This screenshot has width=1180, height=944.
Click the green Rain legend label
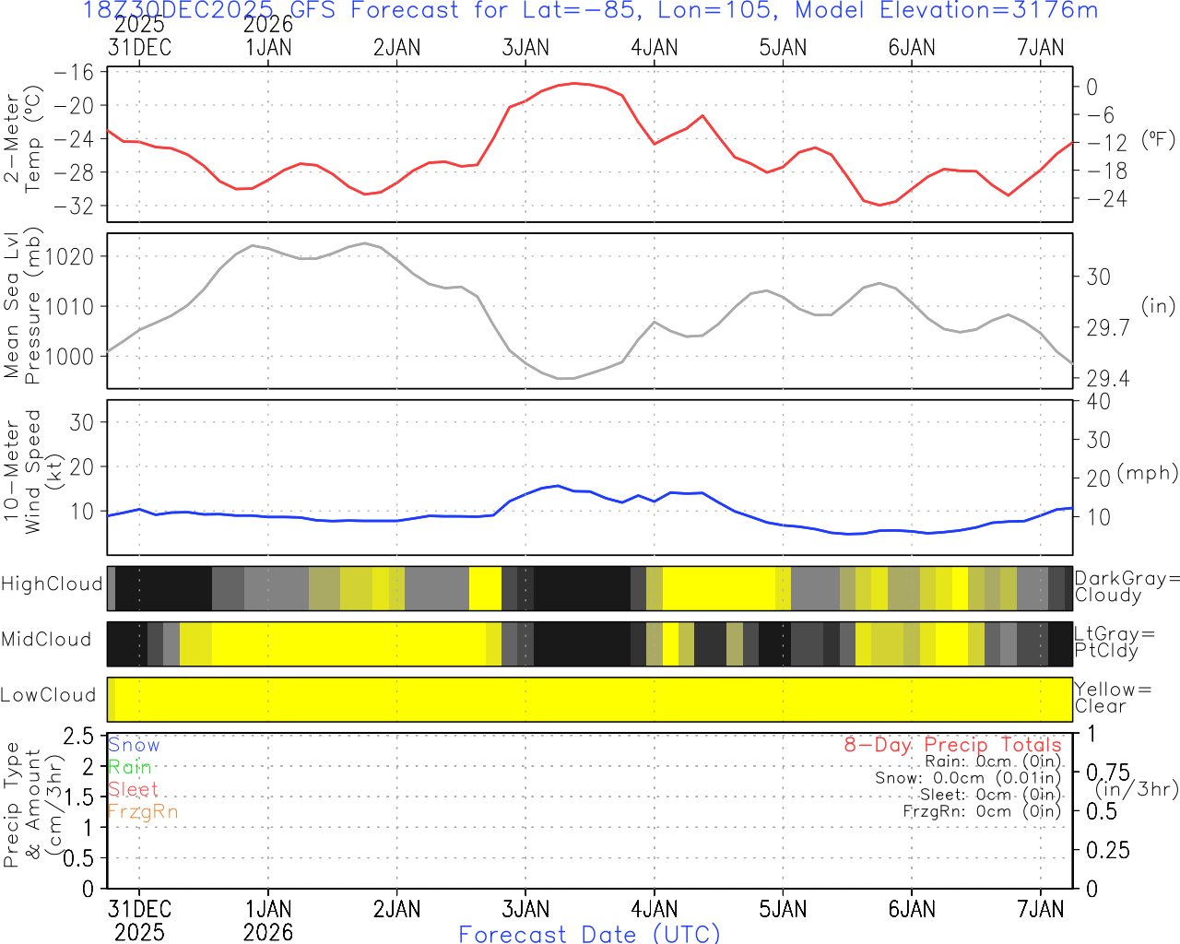pos(129,767)
